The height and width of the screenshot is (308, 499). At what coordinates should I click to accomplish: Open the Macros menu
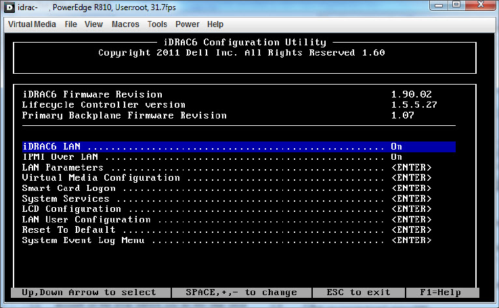pyautogui.click(x=125, y=24)
